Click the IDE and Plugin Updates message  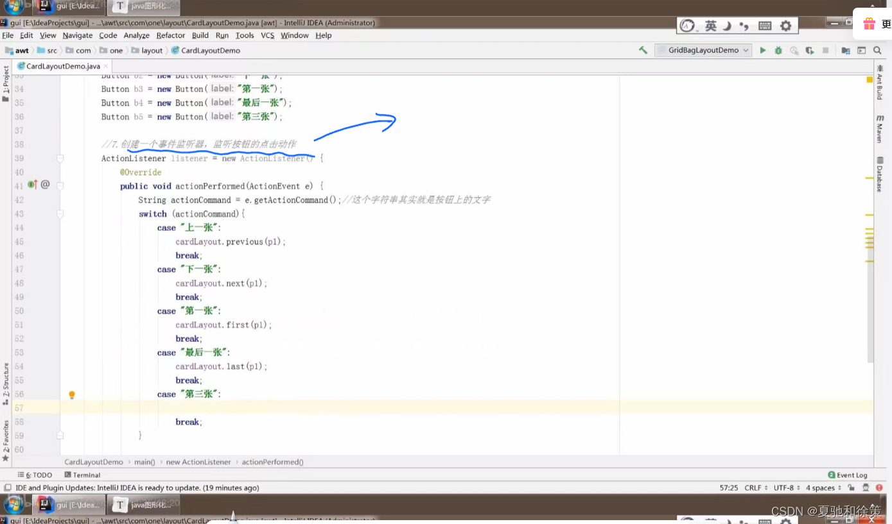(137, 488)
